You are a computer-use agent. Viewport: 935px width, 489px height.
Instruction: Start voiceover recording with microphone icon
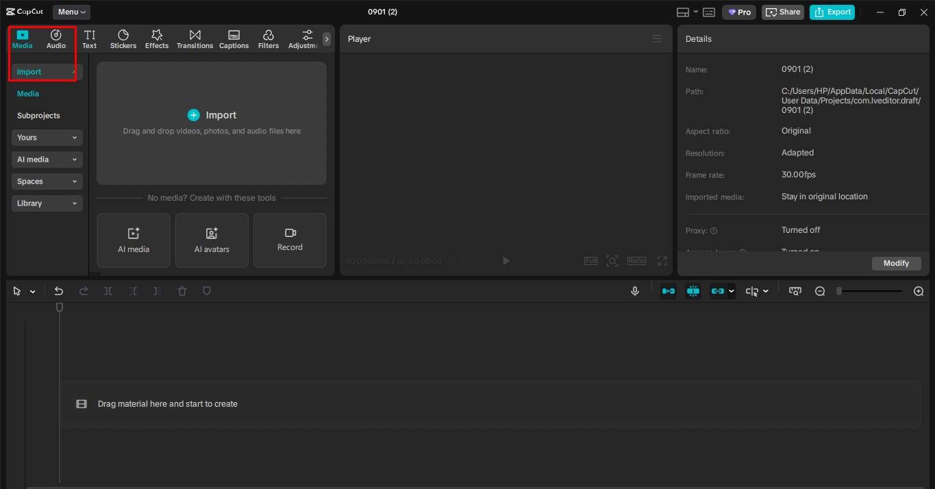coord(635,291)
